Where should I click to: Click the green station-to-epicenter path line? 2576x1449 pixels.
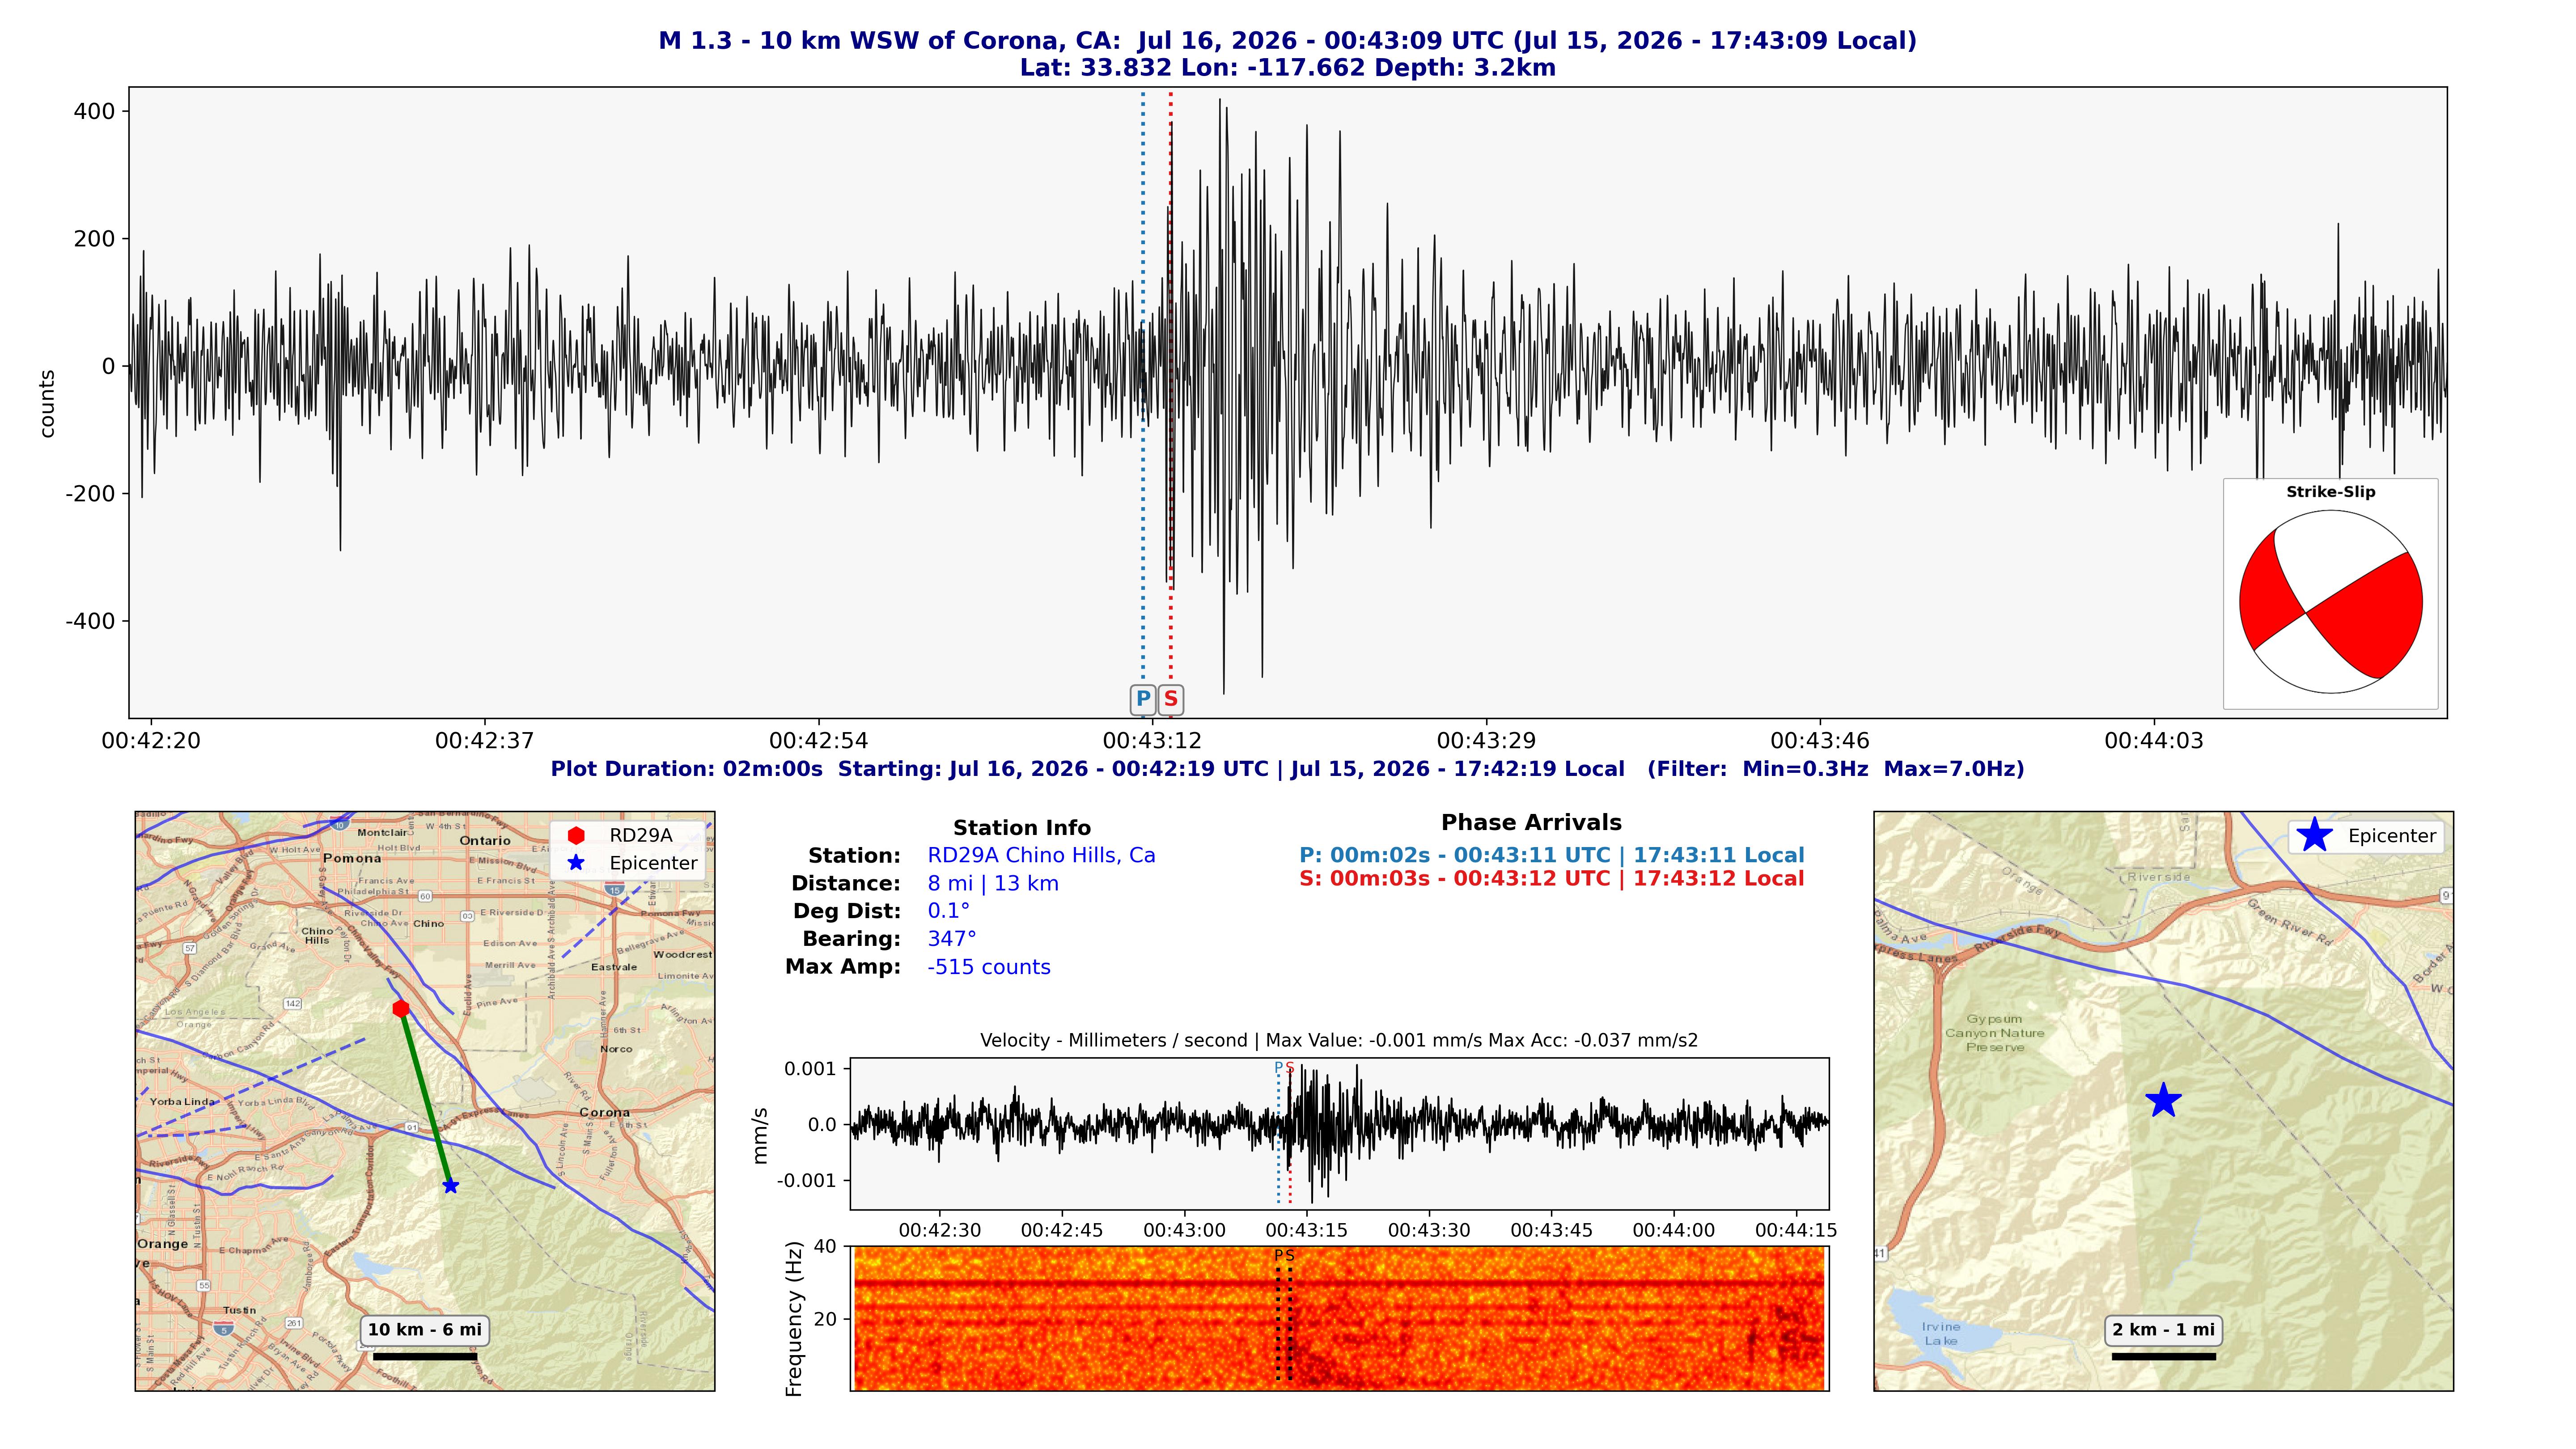click(x=426, y=1097)
